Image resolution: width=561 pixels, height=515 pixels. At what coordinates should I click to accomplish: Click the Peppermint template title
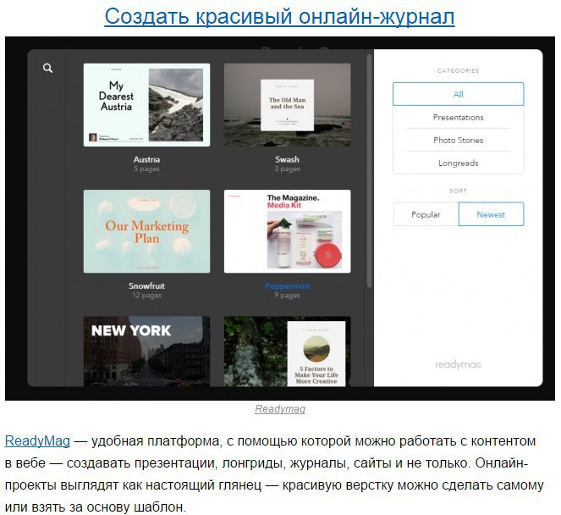pos(288,286)
